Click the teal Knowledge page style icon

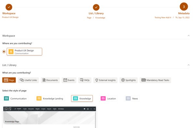[x=76, y=99]
